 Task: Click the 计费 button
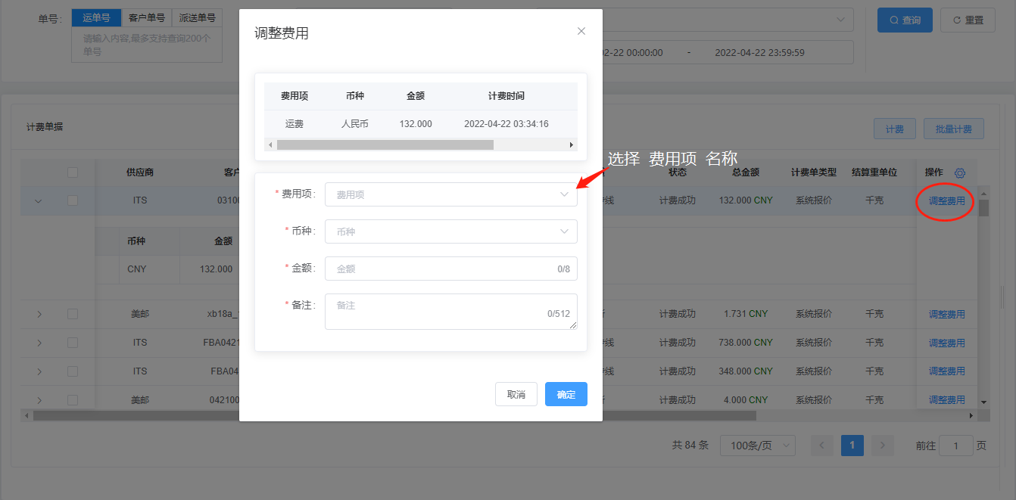[895, 129]
